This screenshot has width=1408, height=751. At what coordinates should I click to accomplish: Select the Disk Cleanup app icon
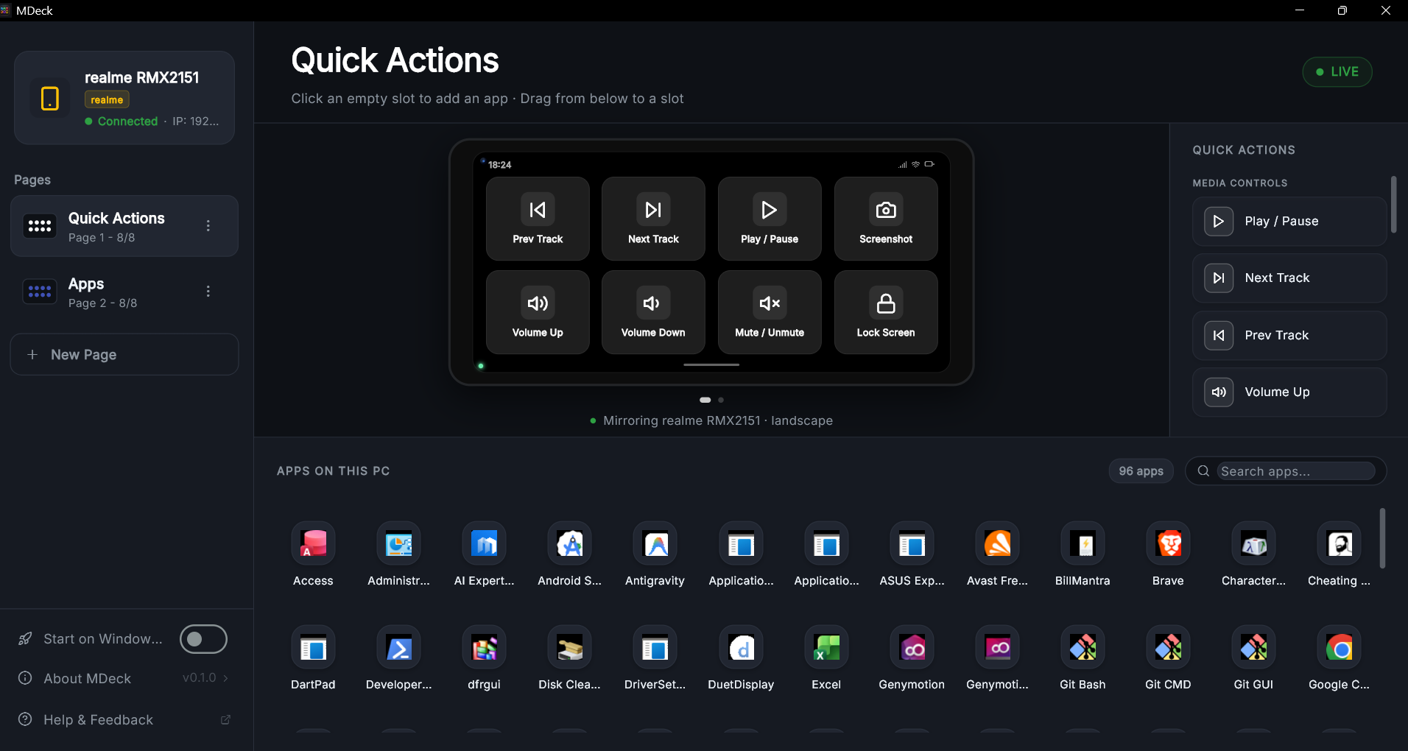569,648
